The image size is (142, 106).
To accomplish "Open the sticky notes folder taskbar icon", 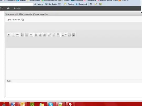I will click(x=42, y=104).
